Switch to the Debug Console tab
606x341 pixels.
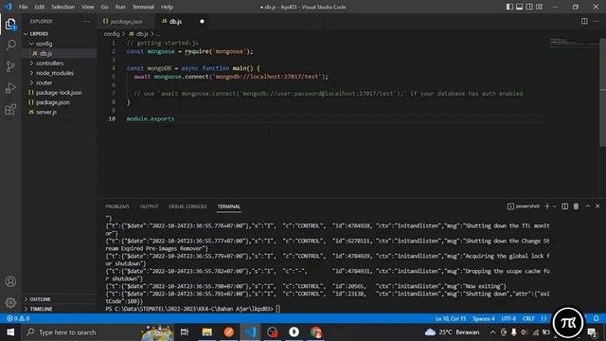tap(187, 206)
